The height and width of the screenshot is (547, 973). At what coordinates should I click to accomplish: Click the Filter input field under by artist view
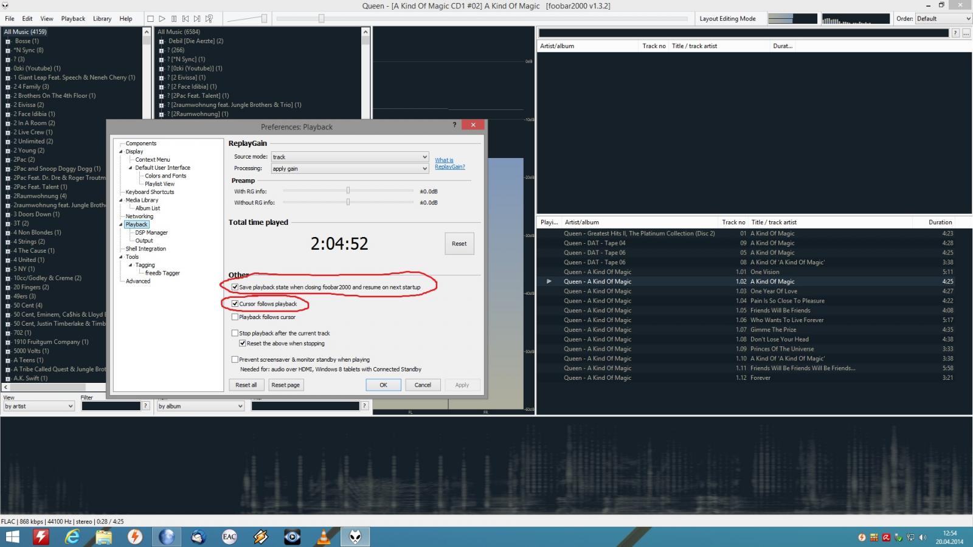click(111, 406)
